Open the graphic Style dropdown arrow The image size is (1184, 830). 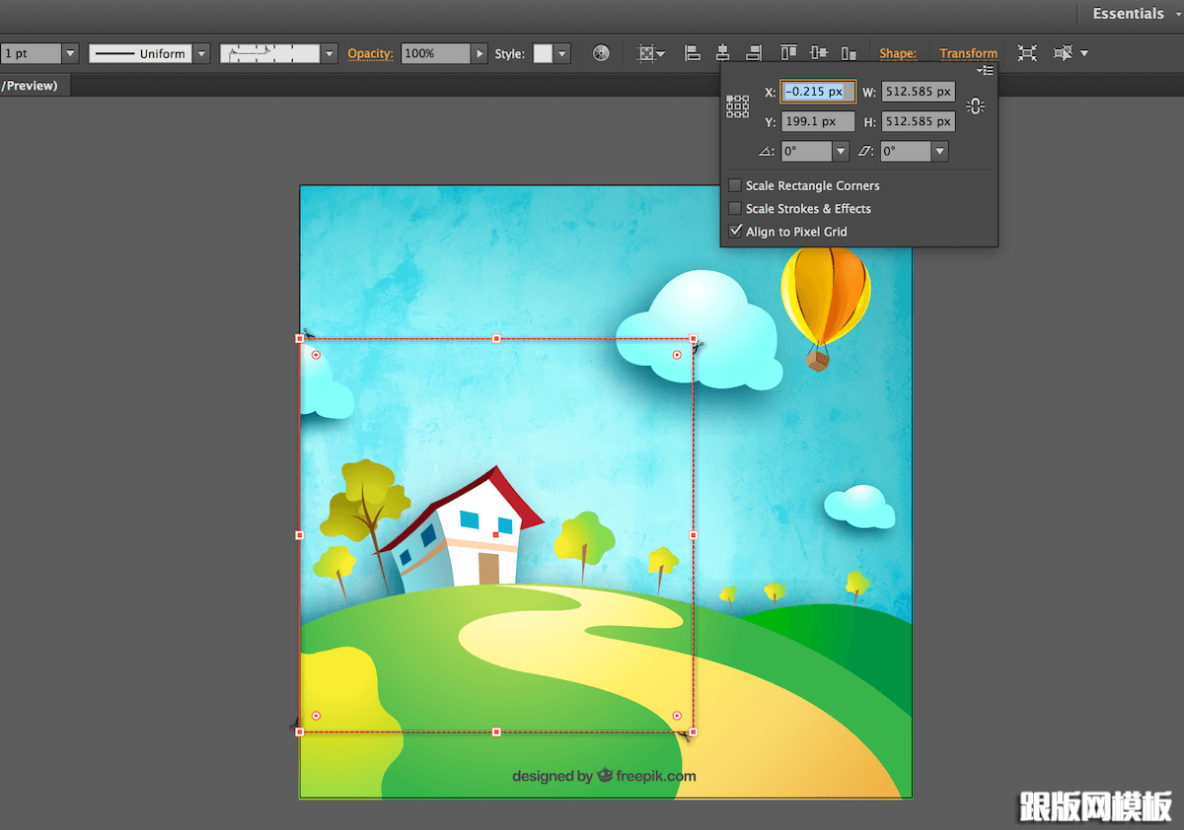tap(562, 53)
